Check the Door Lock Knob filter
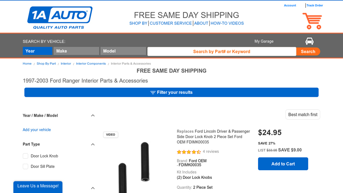The image size is (343, 193). [x=26, y=156]
